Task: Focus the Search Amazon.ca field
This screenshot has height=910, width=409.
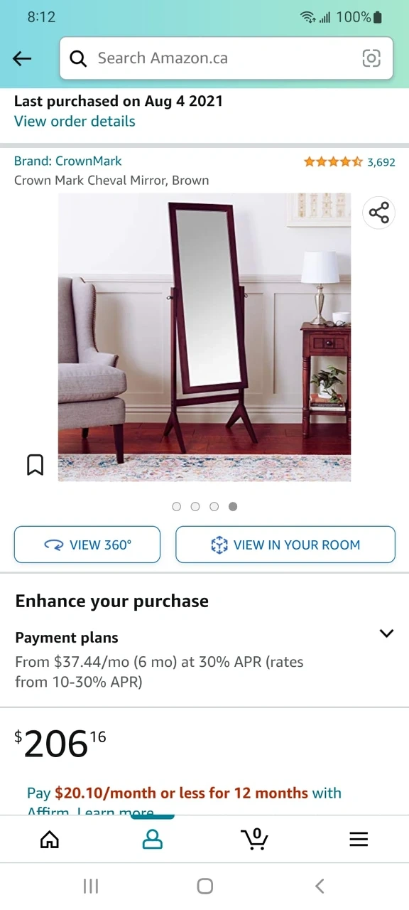Action: (x=227, y=58)
